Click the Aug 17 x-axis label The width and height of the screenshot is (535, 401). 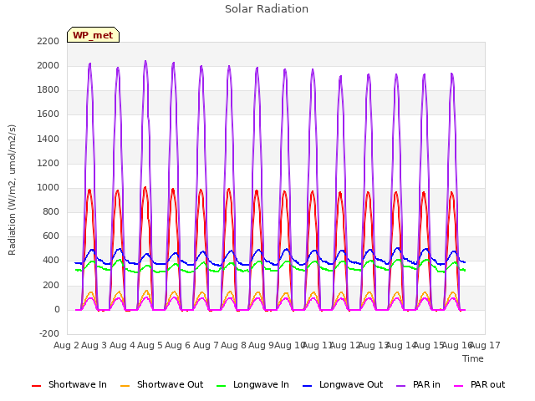tap(485, 345)
